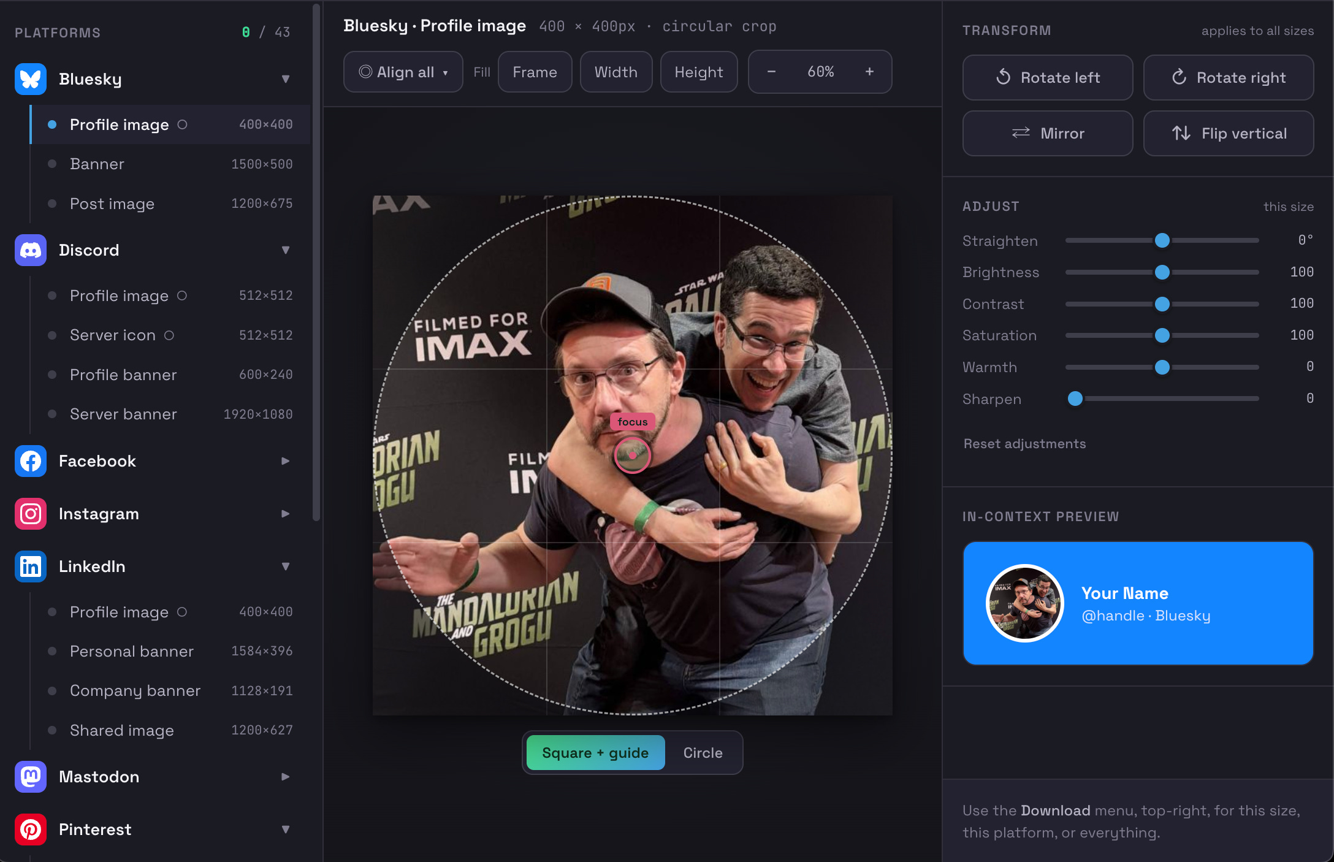Click the Sharpen slider handle
1334x862 pixels.
click(x=1075, y=399)
